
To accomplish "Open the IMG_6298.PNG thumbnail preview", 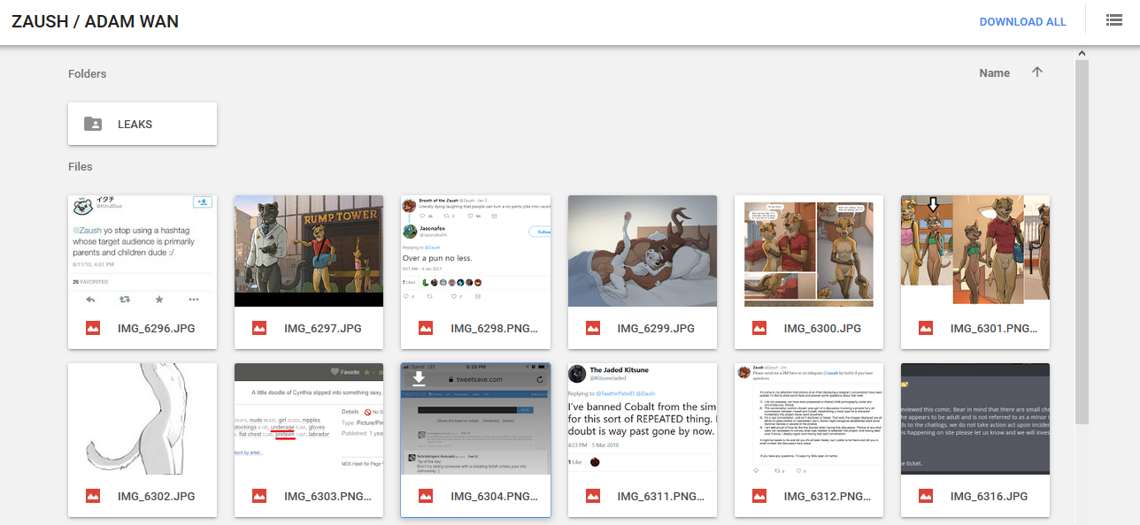I will tap(475, 251).
